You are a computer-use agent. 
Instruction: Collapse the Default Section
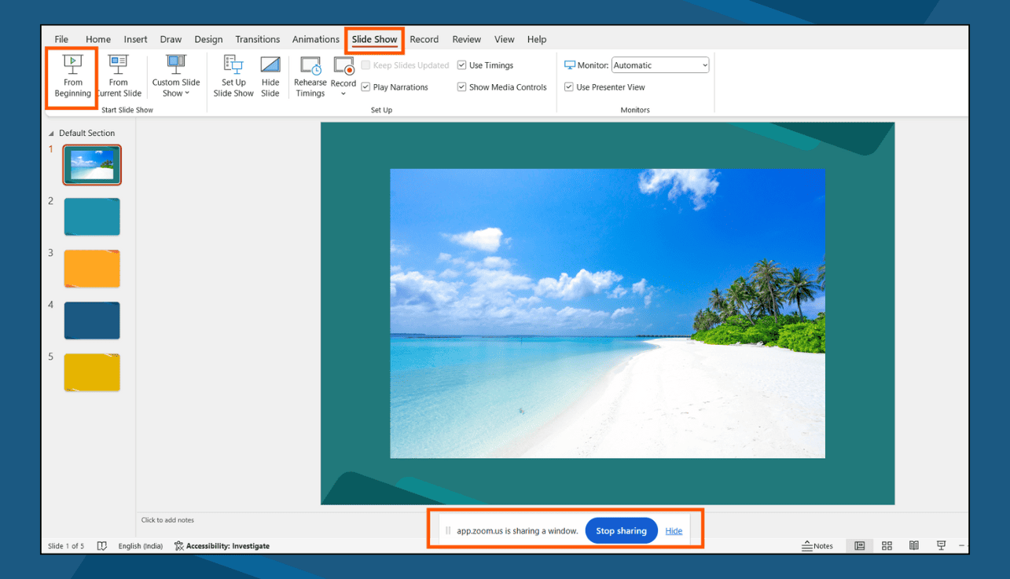click(50, 133)
